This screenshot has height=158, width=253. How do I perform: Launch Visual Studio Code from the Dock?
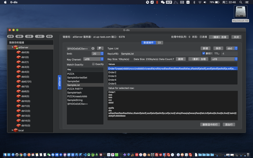pyautogui.click(x=85, y=155)
